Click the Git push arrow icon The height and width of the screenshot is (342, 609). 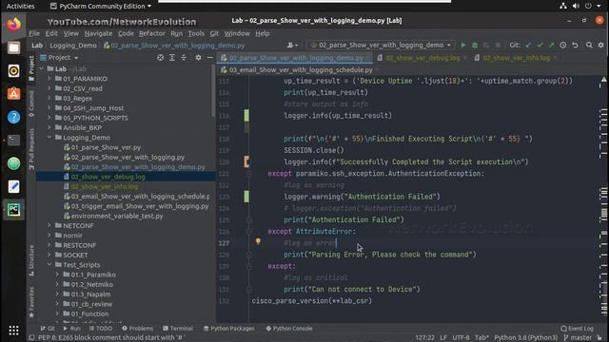click(552, 46)
